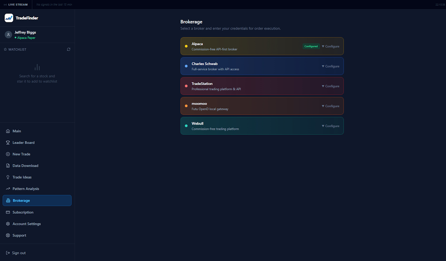Viewport: 446px width, 261px height.
Task: Click the Brokerage building icon
Action: tap(8, 200)
